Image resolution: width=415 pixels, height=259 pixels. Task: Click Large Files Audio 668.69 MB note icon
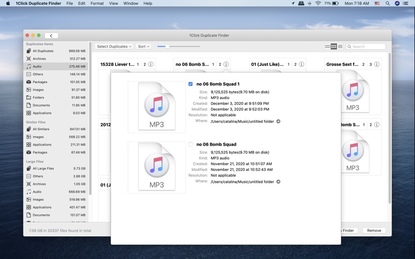pyautogui.click(x=29, y=192)
